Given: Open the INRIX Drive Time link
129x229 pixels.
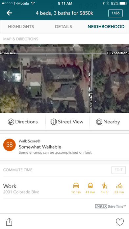Looking at the screenshot, I should click(x=111, y=206).
